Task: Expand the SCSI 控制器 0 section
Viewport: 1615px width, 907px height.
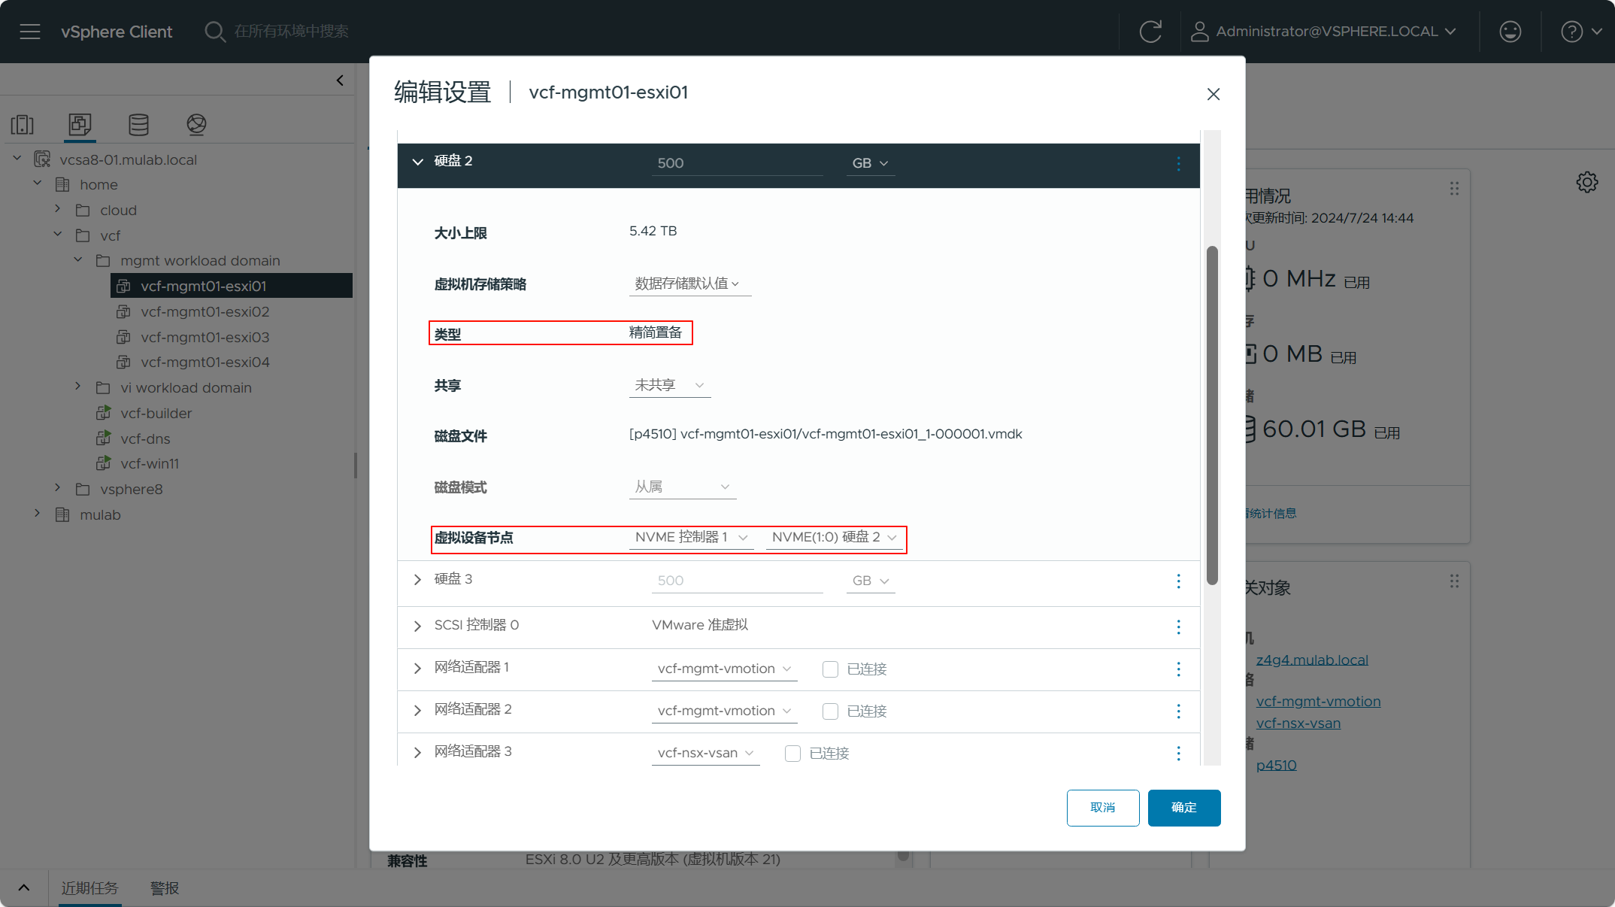Action: (417, 626)
